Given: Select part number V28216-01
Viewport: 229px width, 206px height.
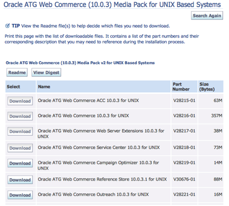Looking at the screenshot, I should coord(184,115).
